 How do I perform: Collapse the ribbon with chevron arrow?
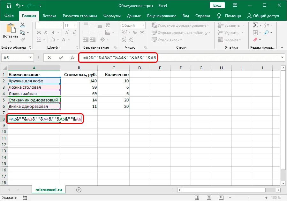[x=282, y=47]
